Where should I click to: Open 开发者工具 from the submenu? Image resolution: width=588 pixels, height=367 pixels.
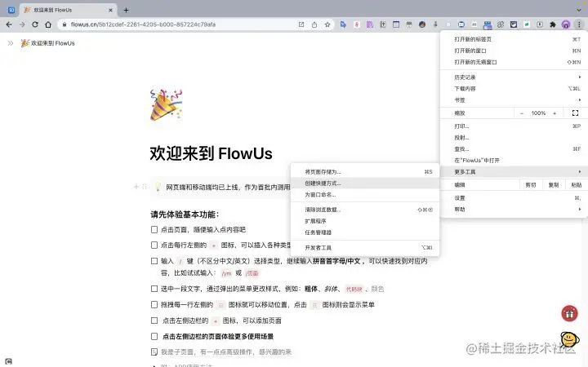coord(365,248)
